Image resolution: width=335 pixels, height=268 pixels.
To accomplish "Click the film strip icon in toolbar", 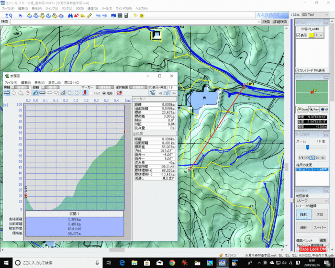I will pos(120,16).
